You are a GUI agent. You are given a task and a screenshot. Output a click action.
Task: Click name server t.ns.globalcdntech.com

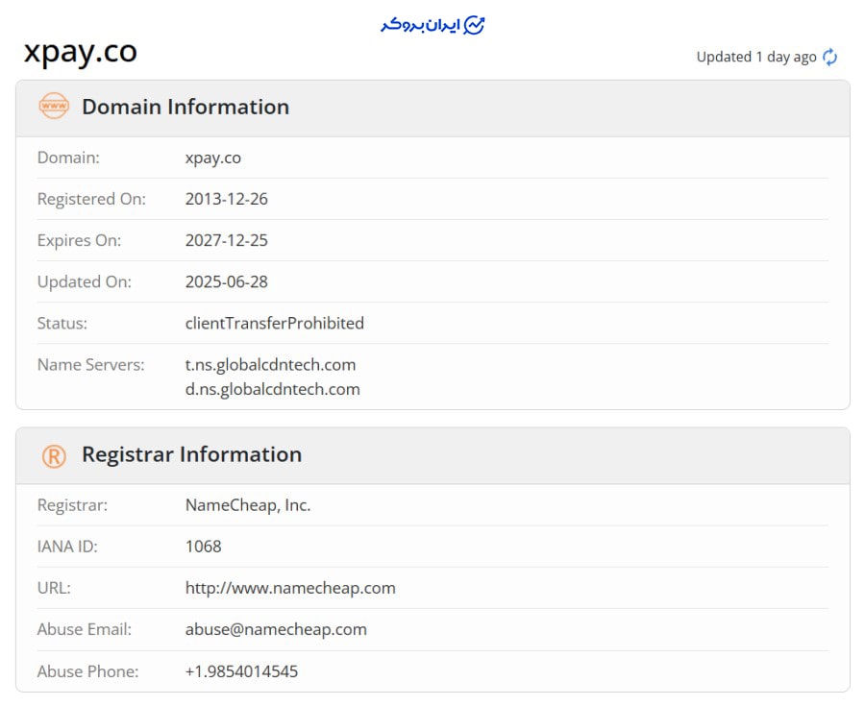click(x=270, y=364)
